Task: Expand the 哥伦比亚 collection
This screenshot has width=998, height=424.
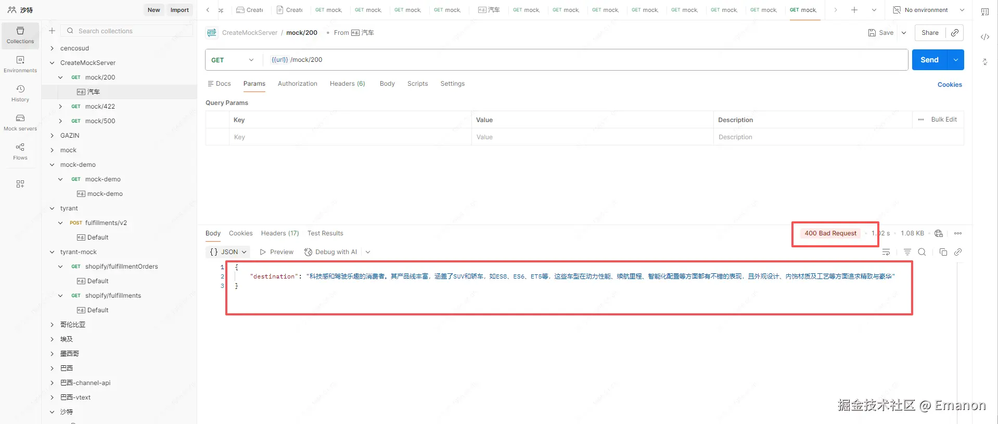Action: (x=52, y=325)
